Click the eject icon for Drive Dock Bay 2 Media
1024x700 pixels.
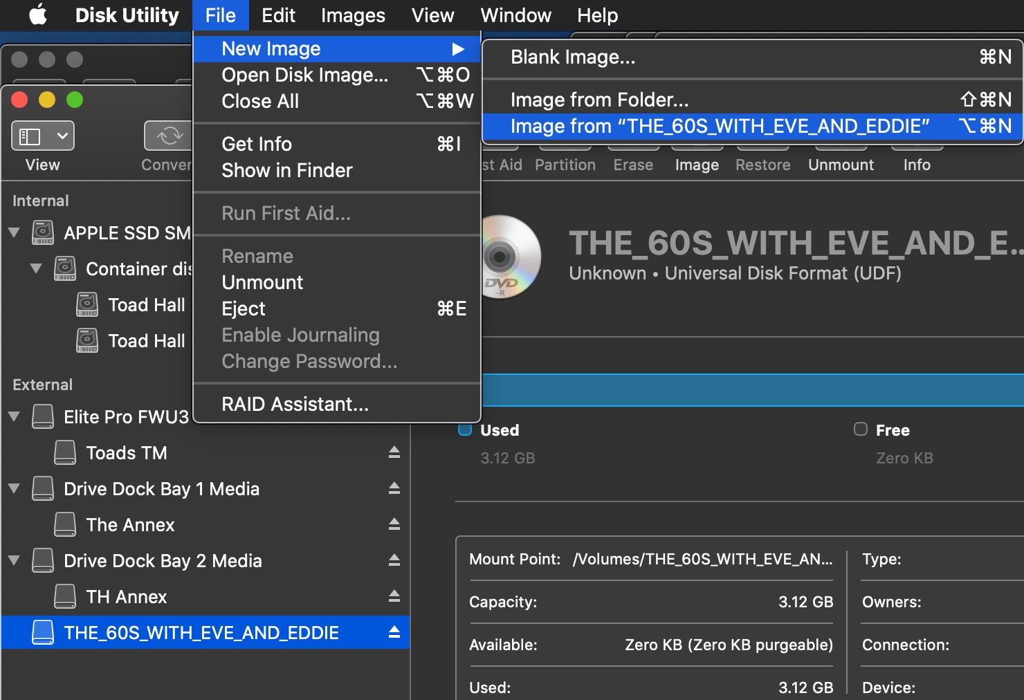click(394, 560)
